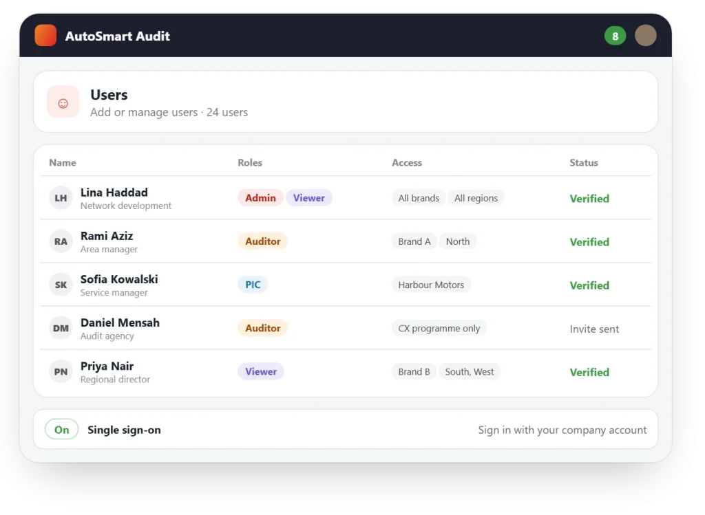The width and height of the screenshot is (705, 515).
Task: Open the Lina Haddad user name
Action: click(114, 192)
